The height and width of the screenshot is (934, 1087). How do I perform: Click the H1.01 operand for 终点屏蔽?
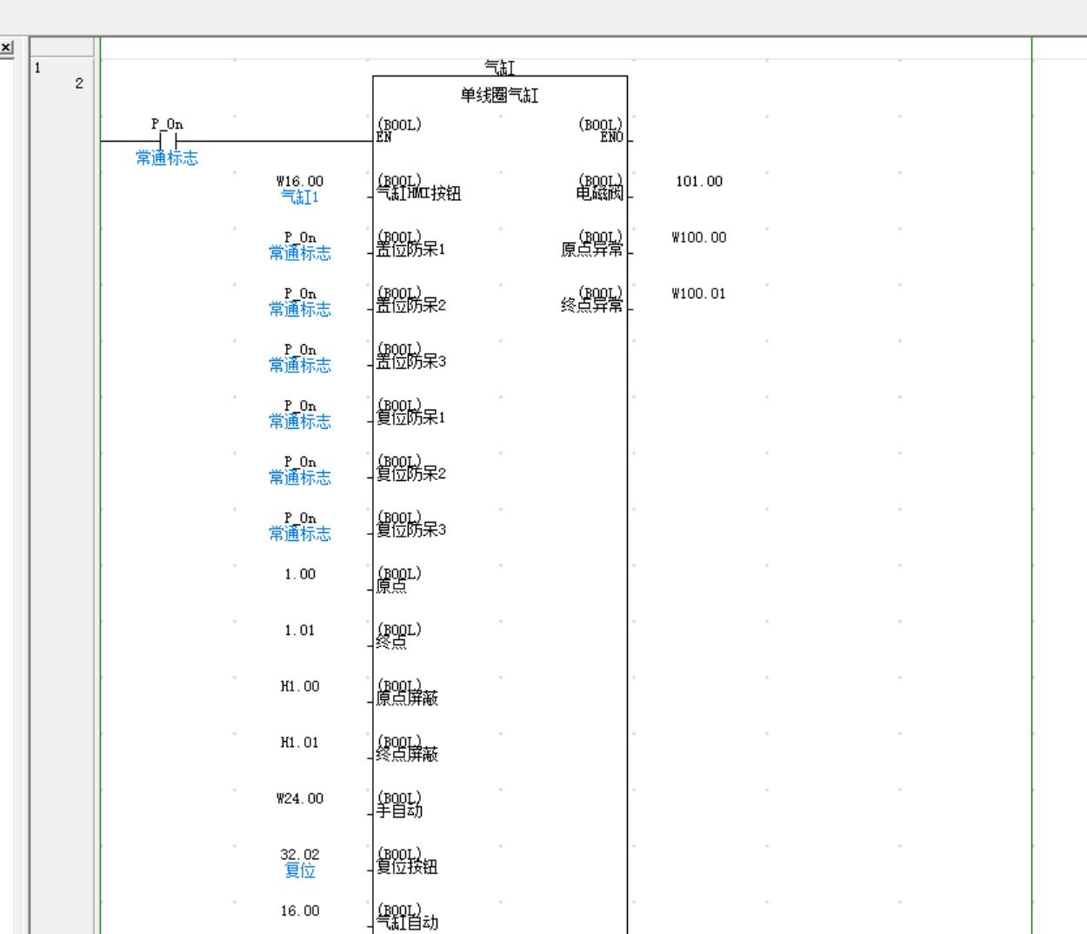(300, 743)
